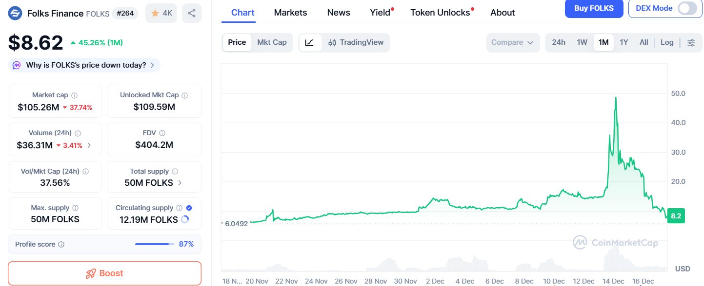Click the Profile score progress bar

point(154,244)
